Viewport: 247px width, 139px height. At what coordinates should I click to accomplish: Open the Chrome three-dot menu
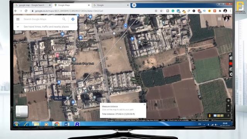(x=230, y=11)
